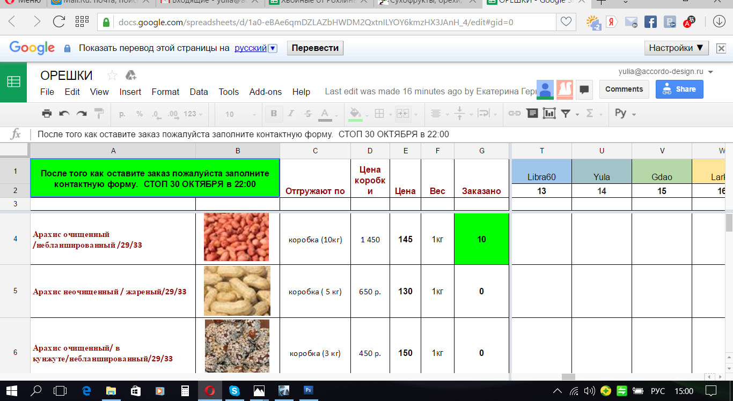Screen dimensions: 733x401
Task: Expand the 123 number format dropdown
Action: (x=193, y=114)
